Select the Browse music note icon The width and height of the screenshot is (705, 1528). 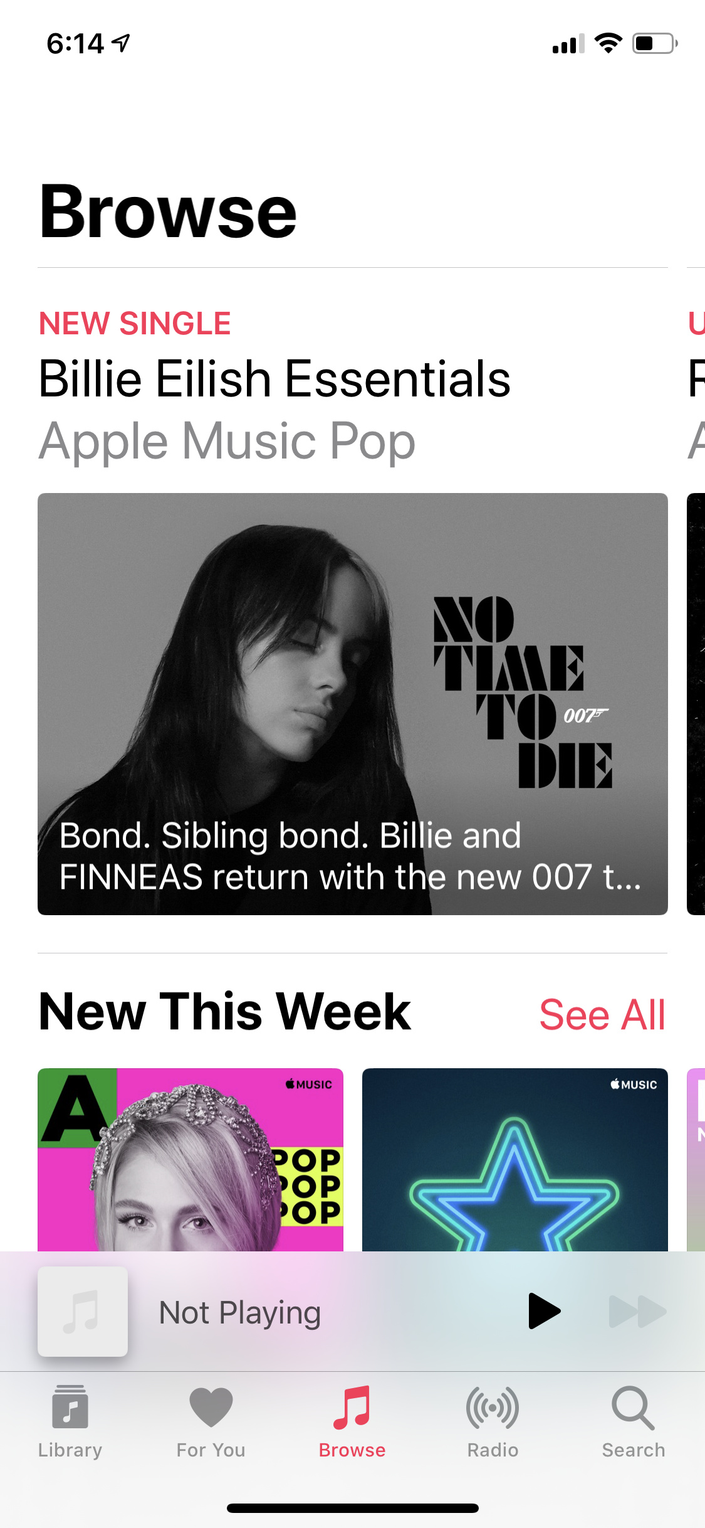(352, 1407)
